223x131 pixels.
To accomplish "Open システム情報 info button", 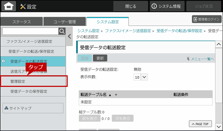I will [167, 6].
